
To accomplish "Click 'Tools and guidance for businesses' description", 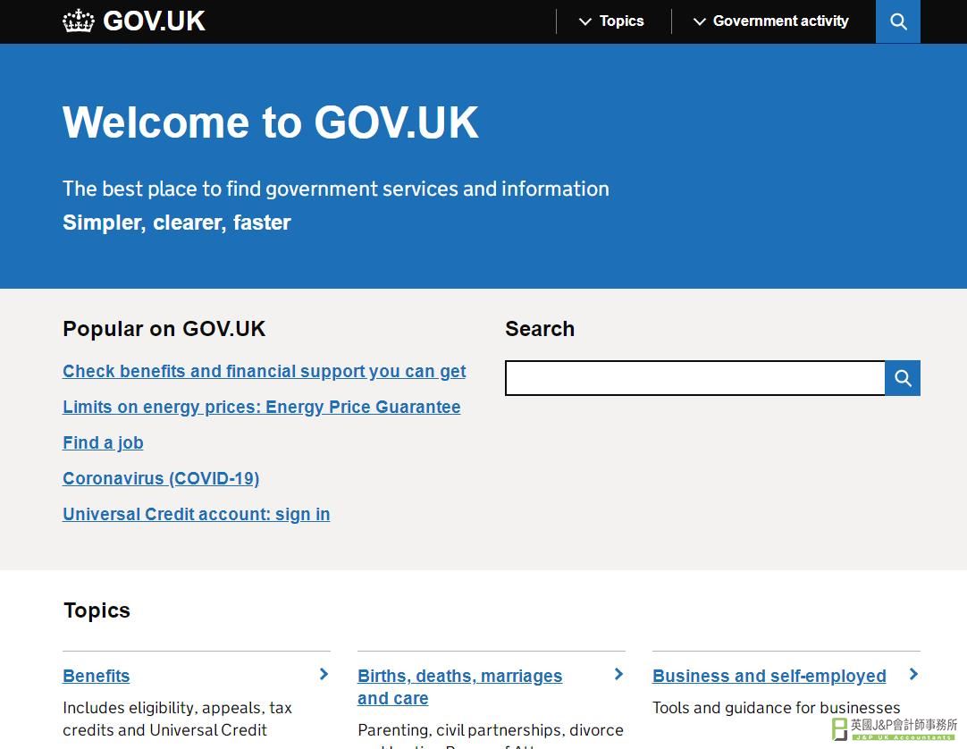I will tap(776, 708).
